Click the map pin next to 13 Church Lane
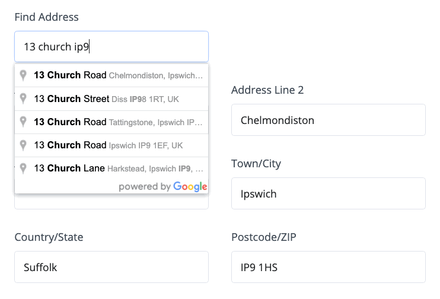Screen dimensions: 440x299 pos(23,168)
